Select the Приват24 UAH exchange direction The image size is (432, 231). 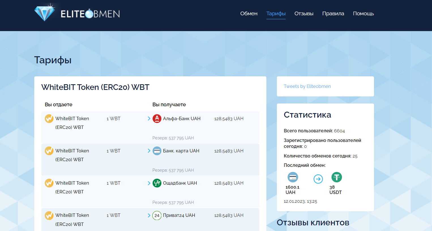point(150,220)
